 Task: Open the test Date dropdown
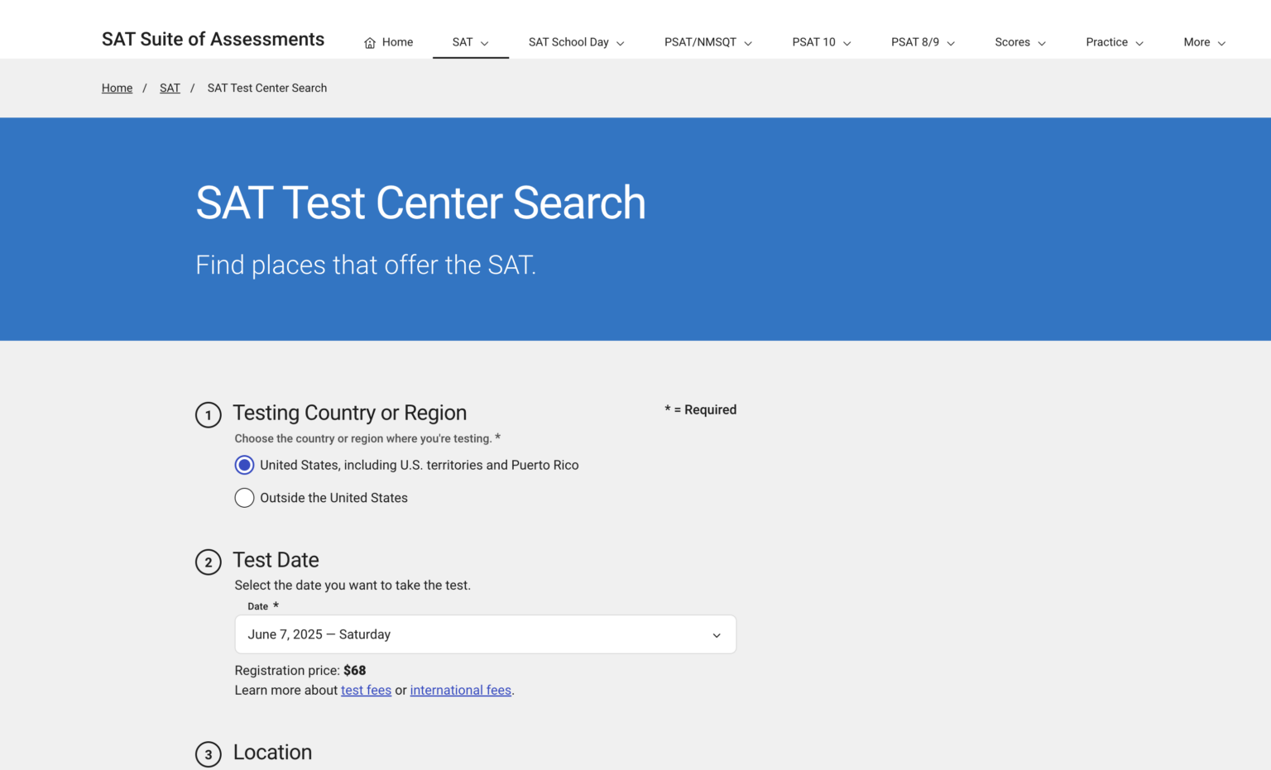coord(485,634)
